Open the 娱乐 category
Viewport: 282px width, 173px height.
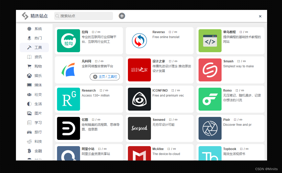pyautogui.click(x=34, y=76)
